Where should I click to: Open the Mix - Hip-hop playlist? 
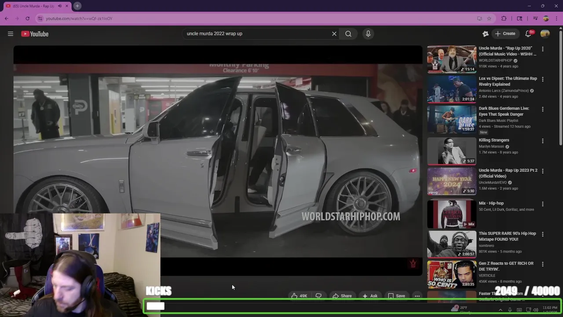[x=491, y=203]
